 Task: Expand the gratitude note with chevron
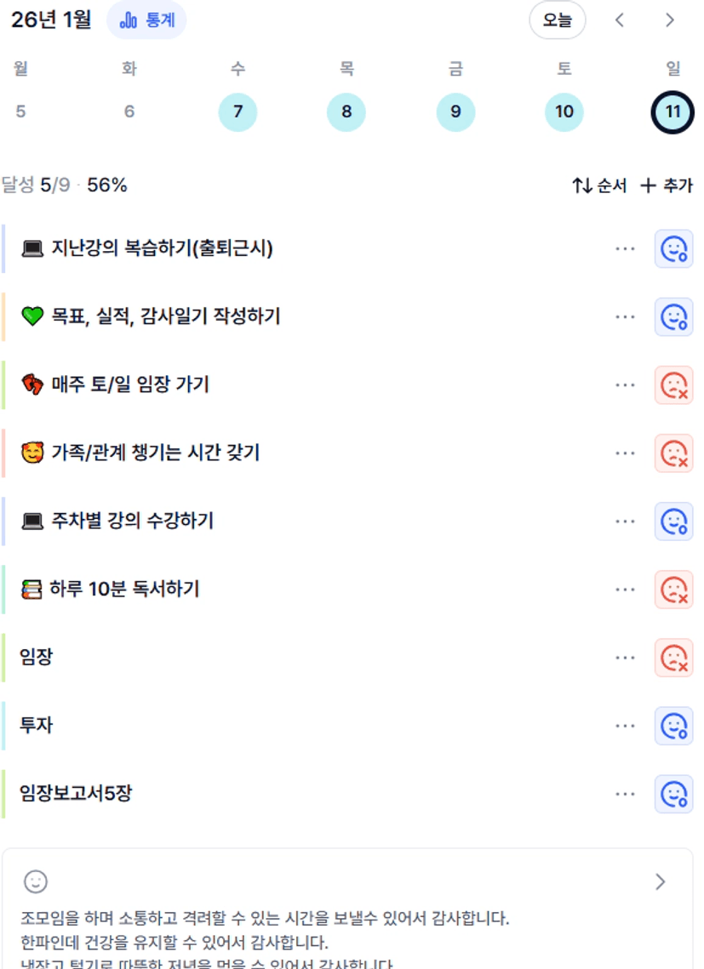[x=660, y=882]
